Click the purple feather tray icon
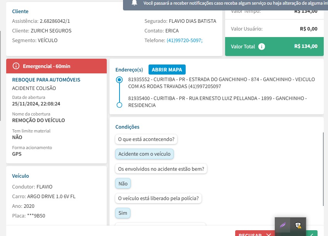The height and width of the screenshot is (236, 328). (283, 225)
